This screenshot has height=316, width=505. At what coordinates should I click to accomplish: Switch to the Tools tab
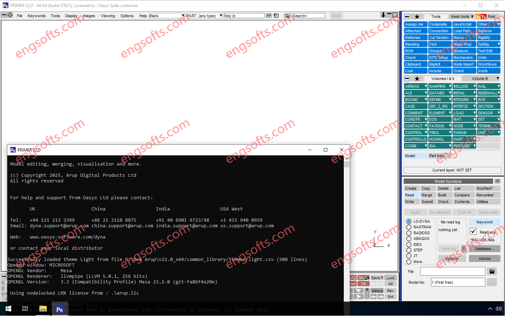(x=436, y=16)
